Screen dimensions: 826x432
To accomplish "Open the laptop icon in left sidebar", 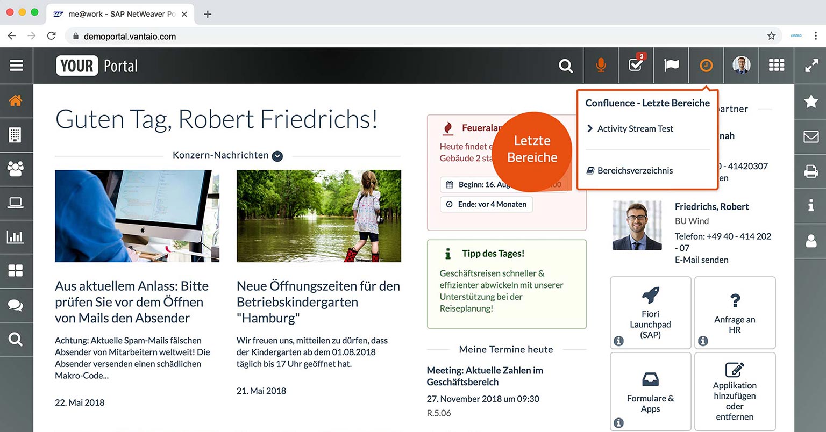I will [16, 203].
